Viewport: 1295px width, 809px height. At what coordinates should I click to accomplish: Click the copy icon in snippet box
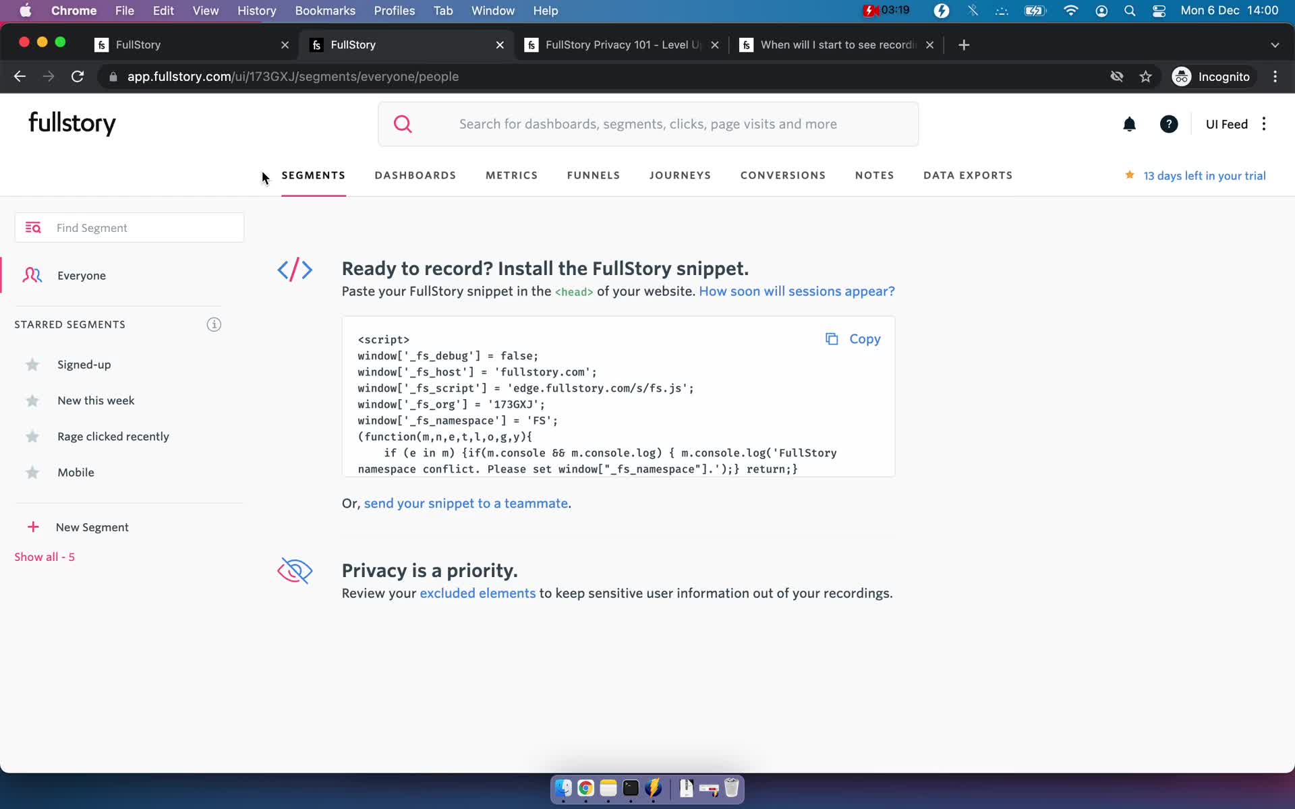[832, 339]
